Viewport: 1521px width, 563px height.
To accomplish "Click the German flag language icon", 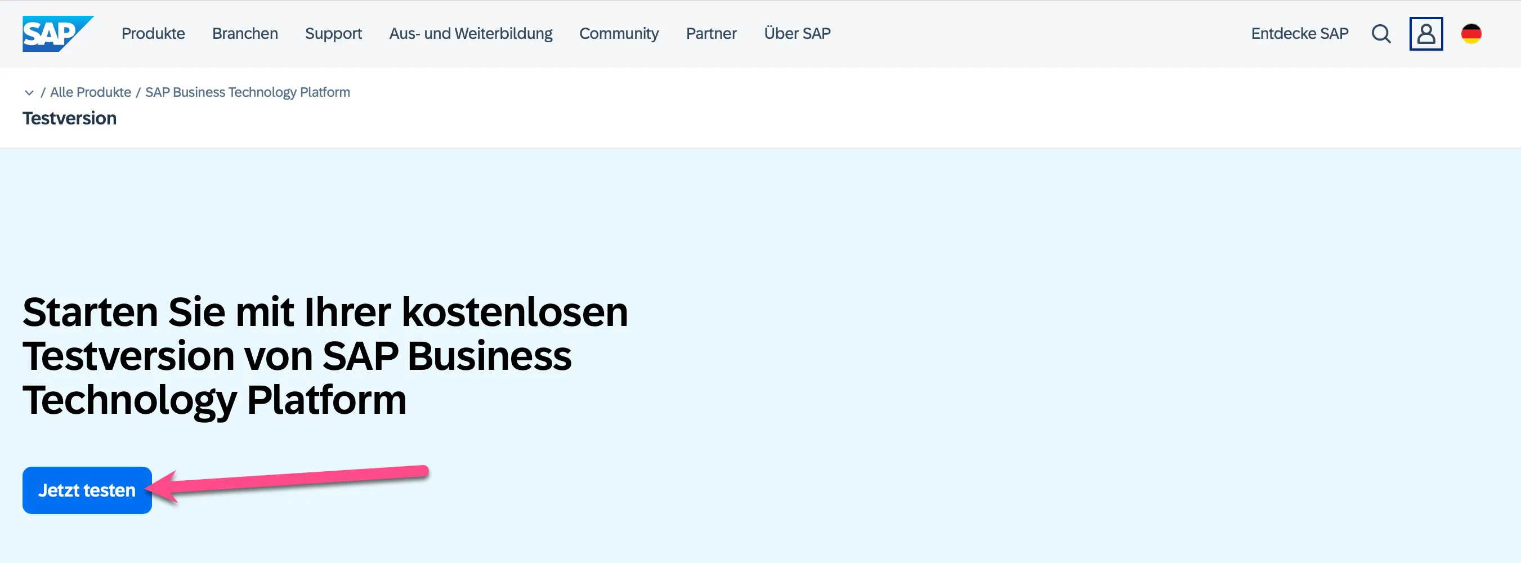I will [1471, 34].
